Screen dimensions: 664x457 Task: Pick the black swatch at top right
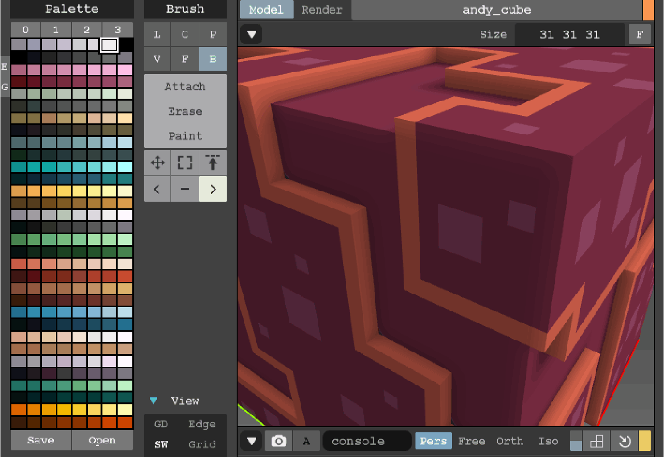coord(126,45)
